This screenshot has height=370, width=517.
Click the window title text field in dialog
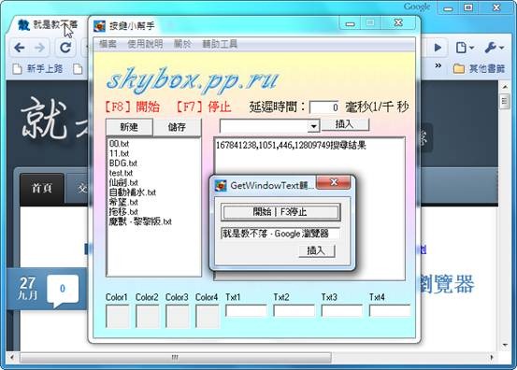280,234
